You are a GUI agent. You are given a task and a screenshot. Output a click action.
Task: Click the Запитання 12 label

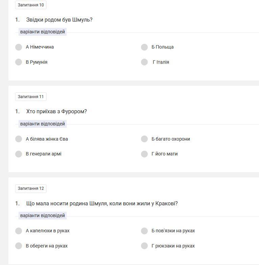(x=31, y=188)
